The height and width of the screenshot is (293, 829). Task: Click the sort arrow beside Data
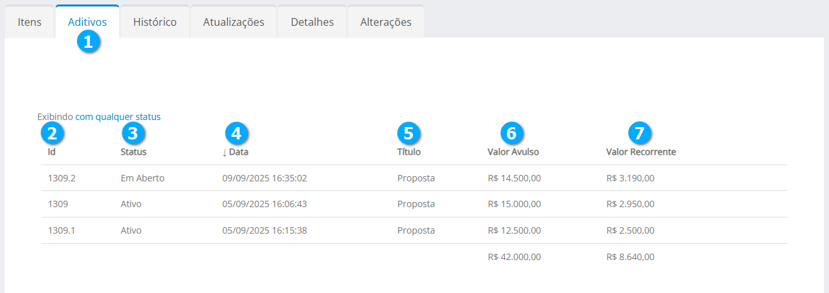coord(225,152)
